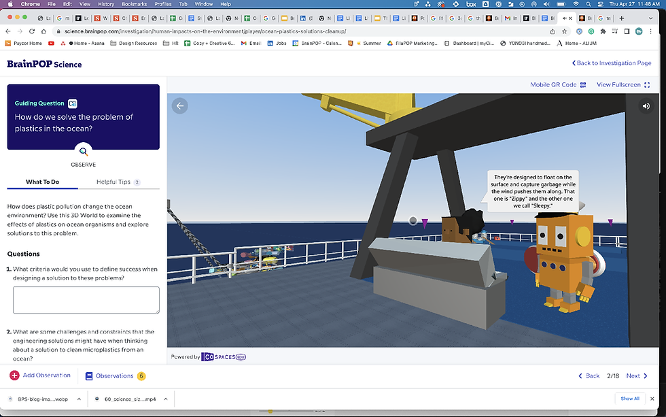
Task: Open macOS Control Center icon
Action: tap(601, 4)
